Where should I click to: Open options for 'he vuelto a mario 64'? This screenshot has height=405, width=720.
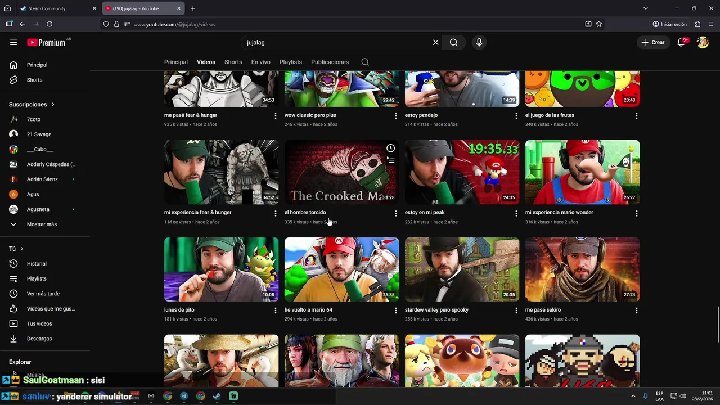pyautogui.click(x=395, y=310)
